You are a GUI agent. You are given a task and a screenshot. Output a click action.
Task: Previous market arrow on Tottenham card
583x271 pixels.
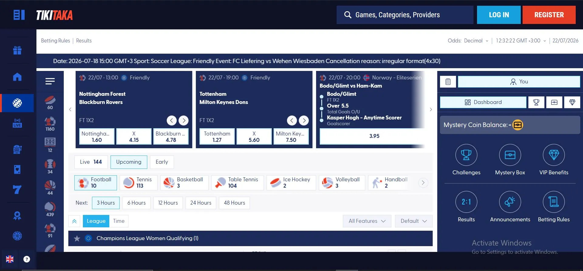click(x=292, y=121)
